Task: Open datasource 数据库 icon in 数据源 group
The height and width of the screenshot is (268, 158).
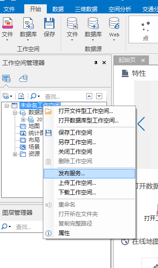Action: pyautogui.click(x=93, y=23)
